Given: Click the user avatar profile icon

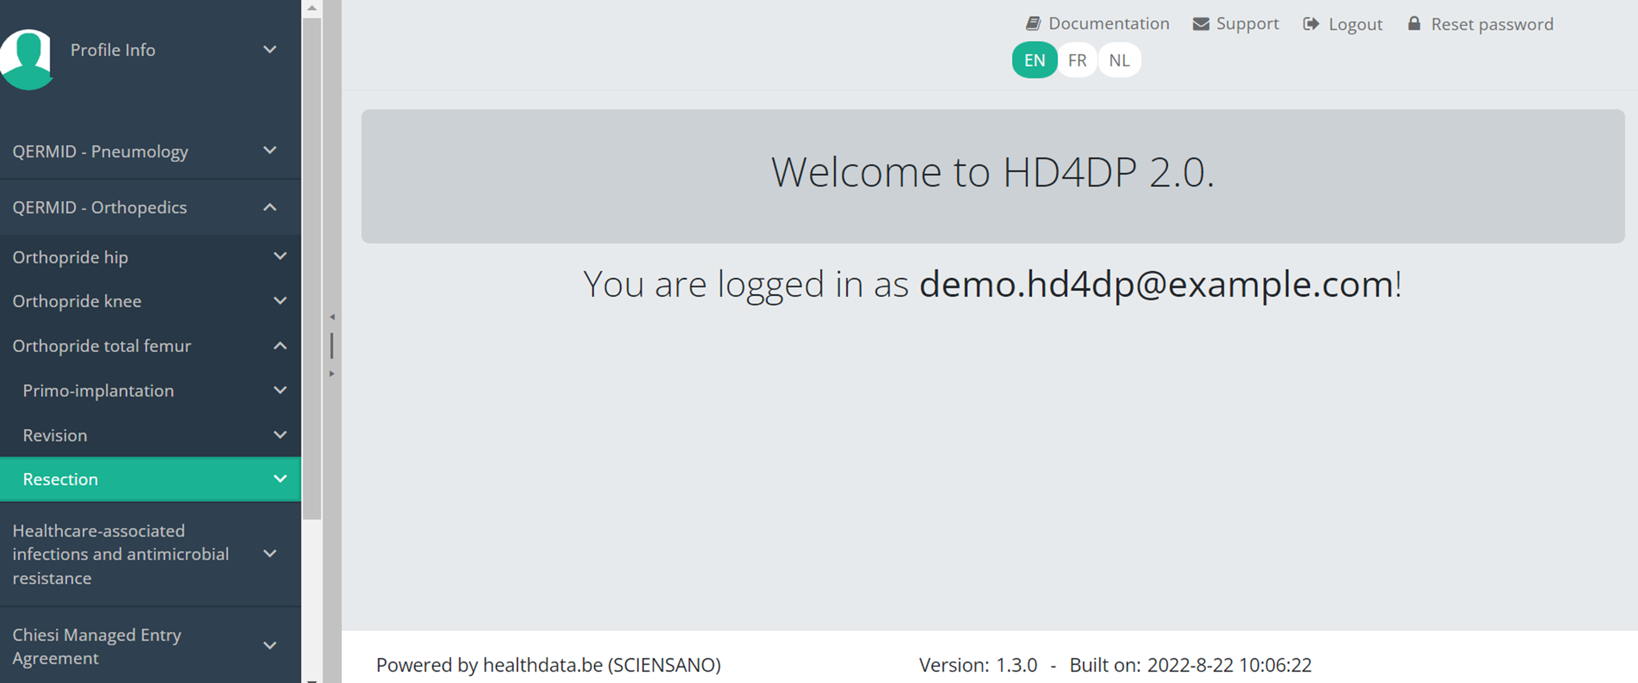Looking at the screenshot, I should pos(26,58).
